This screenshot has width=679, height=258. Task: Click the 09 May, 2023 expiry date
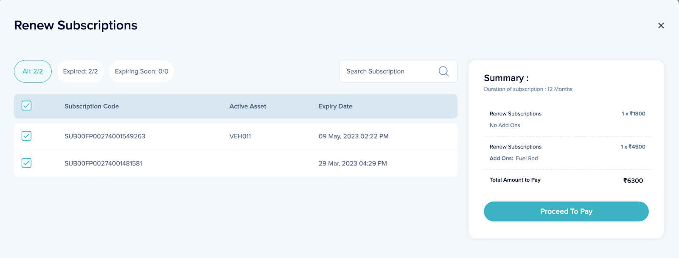[354, 136]
